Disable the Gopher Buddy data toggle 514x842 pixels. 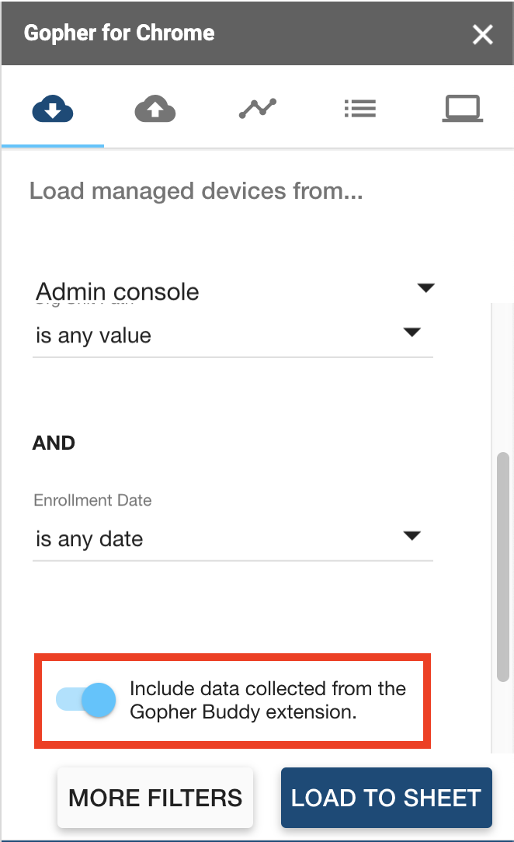87,701
